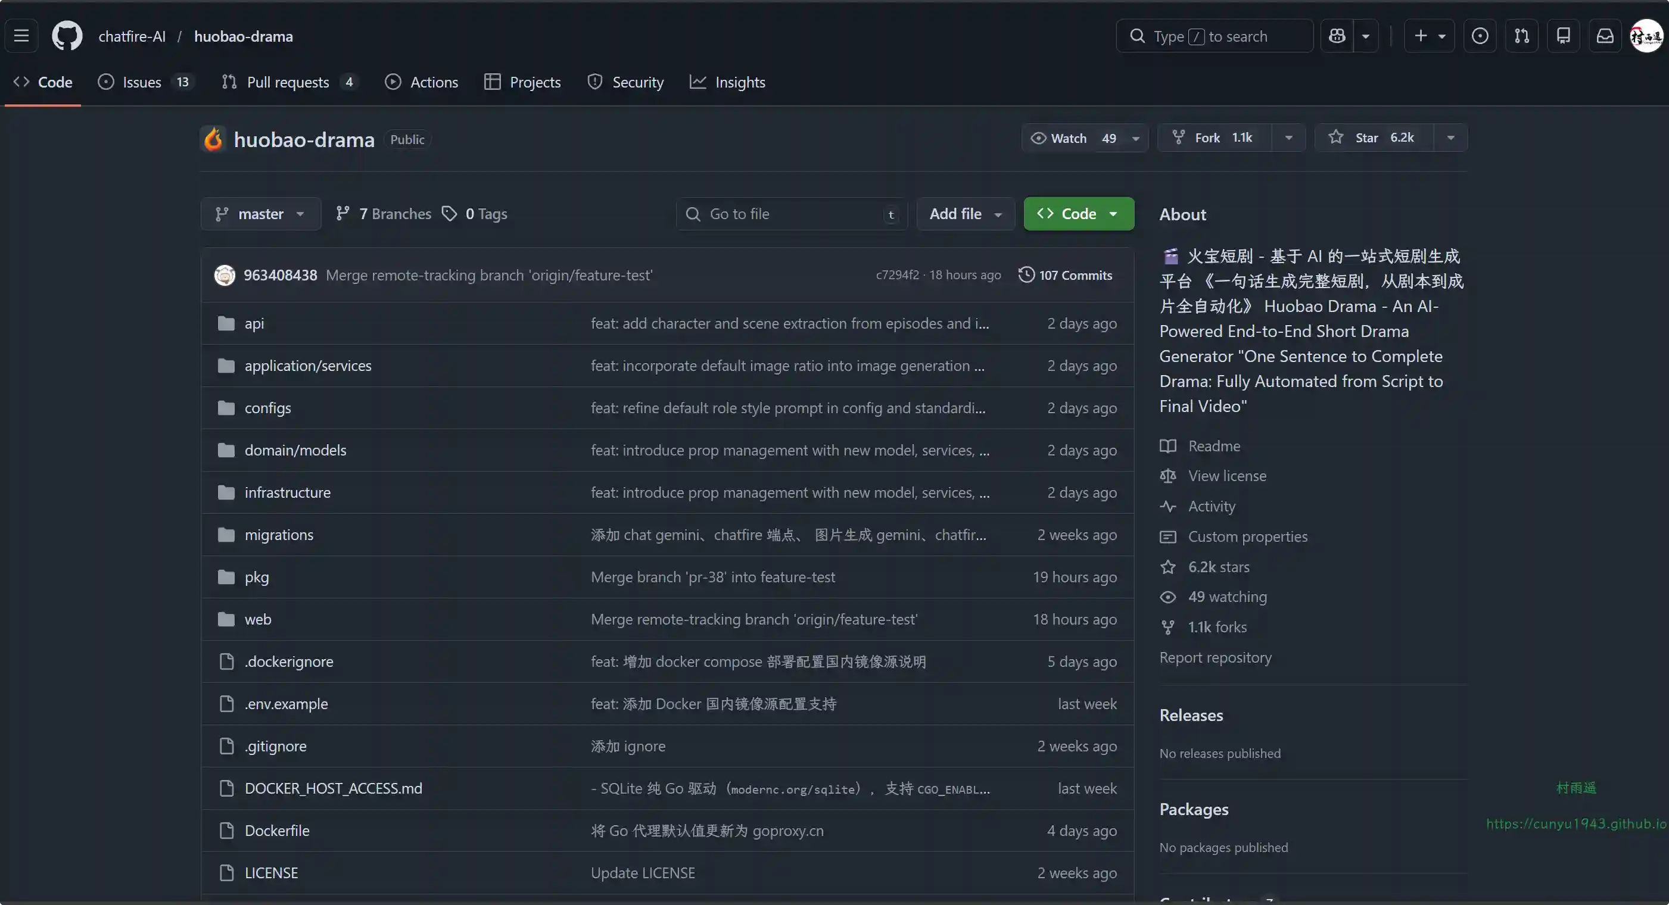This screenshot has height=905, width=1669.
Task: Expand the master branch dropdown
Action: [260, 214]
